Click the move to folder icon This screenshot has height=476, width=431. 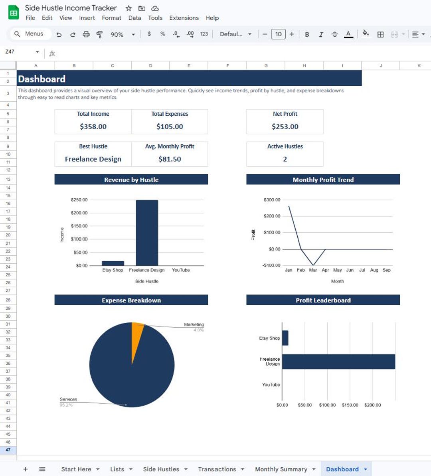click(x=142, y=8)
